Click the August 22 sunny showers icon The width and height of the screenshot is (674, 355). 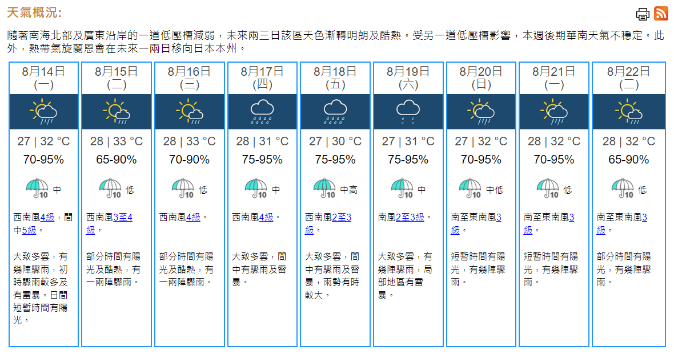[629, 112]
